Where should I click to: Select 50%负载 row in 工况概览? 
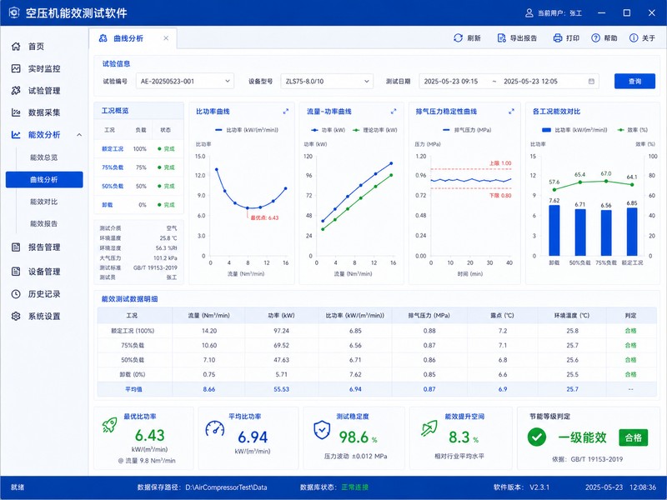pyautogui.click(x=138, y=186)
